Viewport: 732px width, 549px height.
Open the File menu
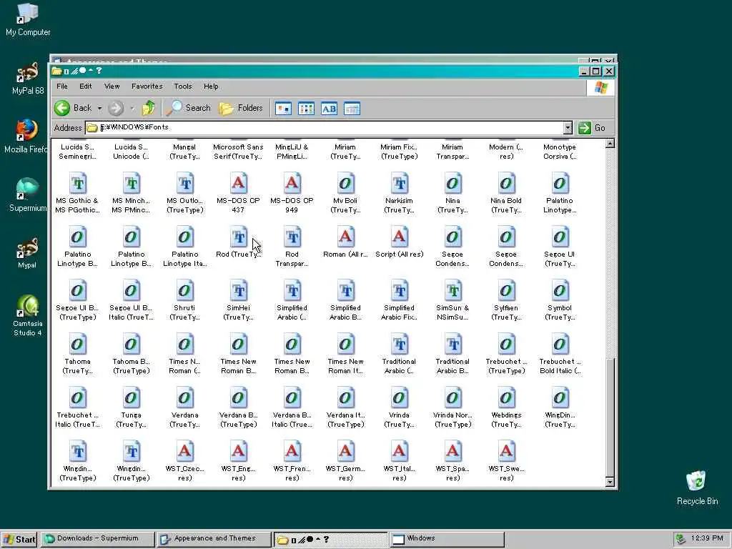[62, 86]
